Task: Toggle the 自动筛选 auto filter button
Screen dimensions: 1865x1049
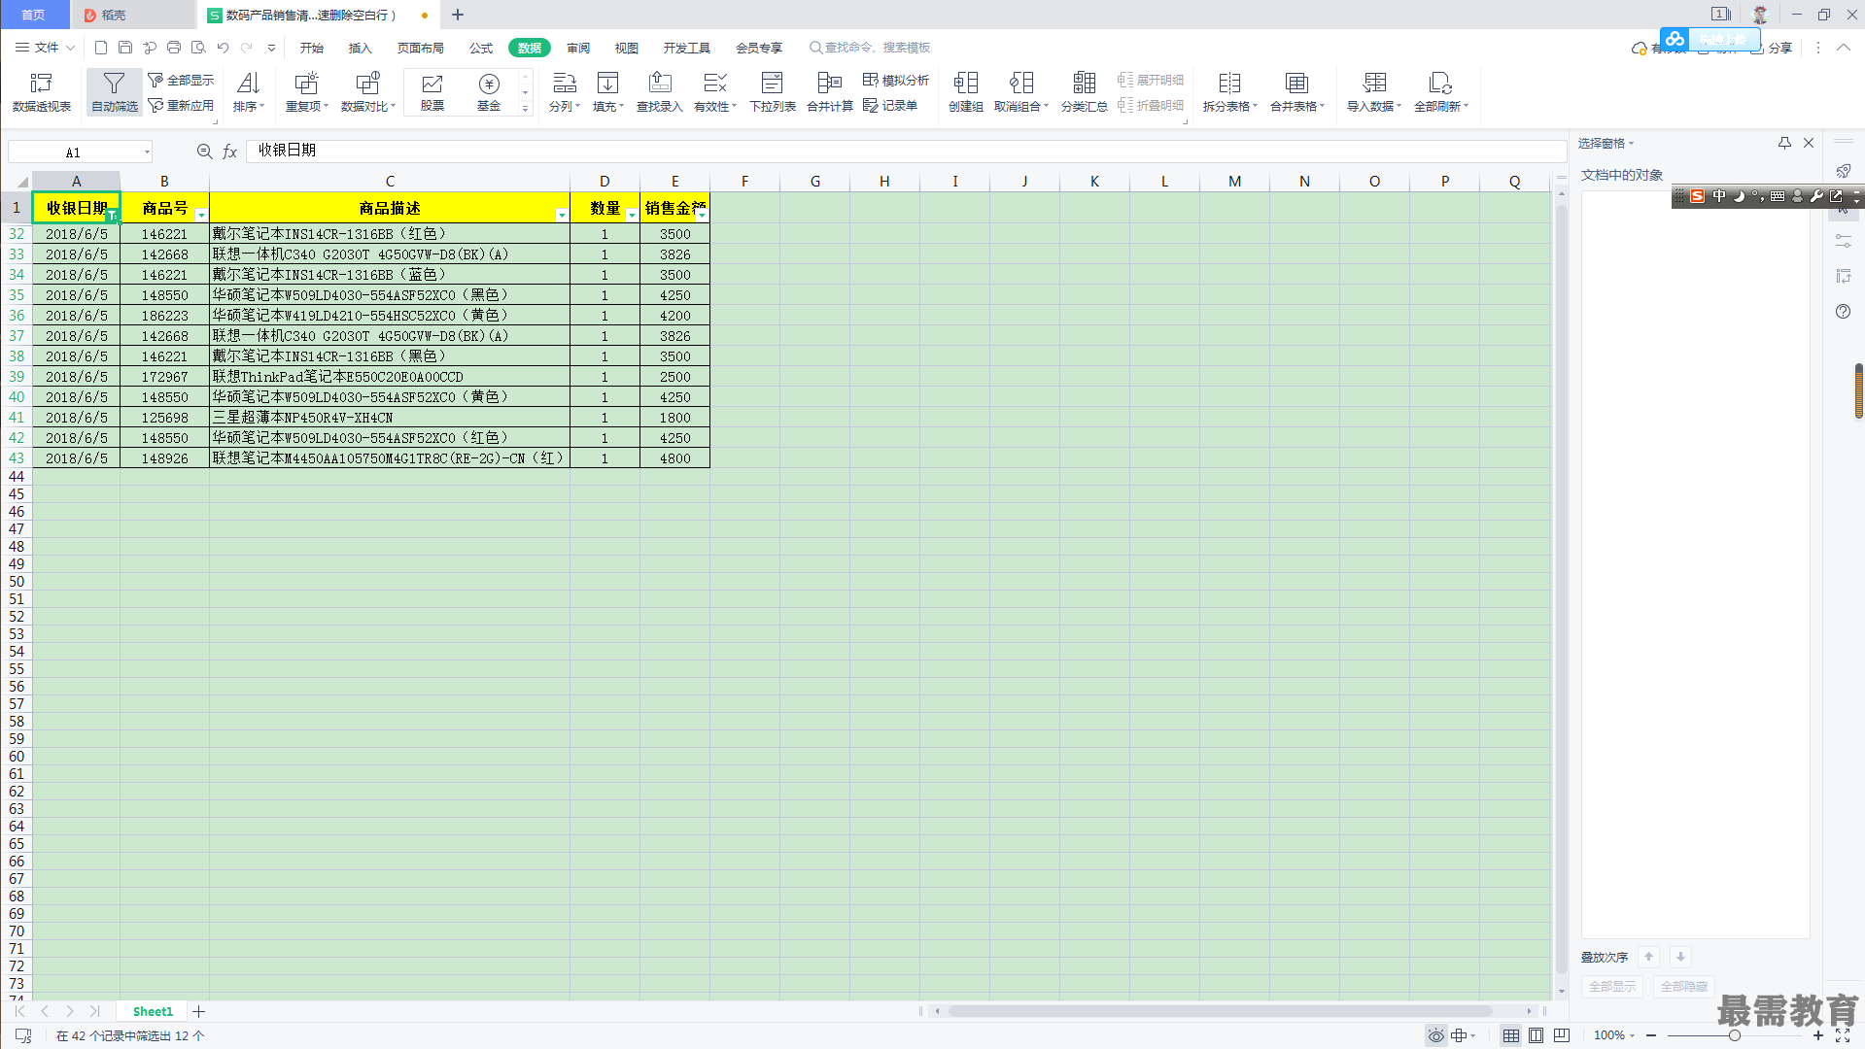Action: tap(114, 92)
